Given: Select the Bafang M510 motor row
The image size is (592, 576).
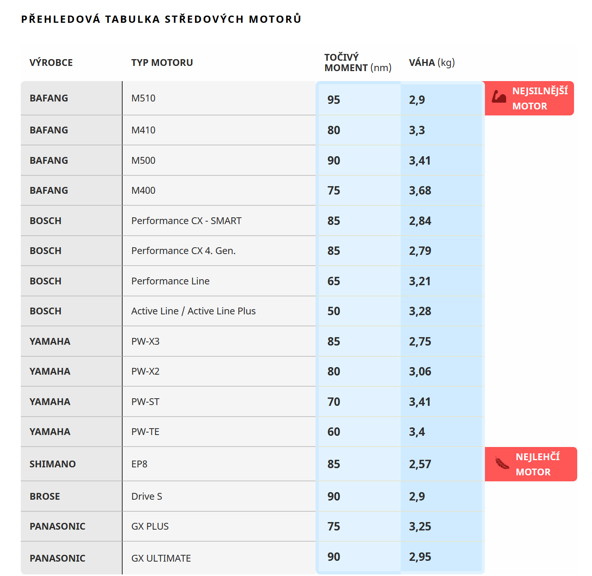Looking at the screenshot, I should pos(252,98).
